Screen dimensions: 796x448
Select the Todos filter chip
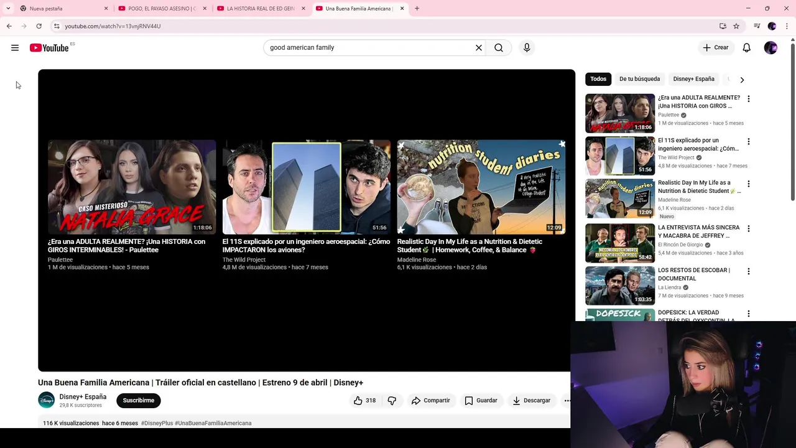(598, 79)
